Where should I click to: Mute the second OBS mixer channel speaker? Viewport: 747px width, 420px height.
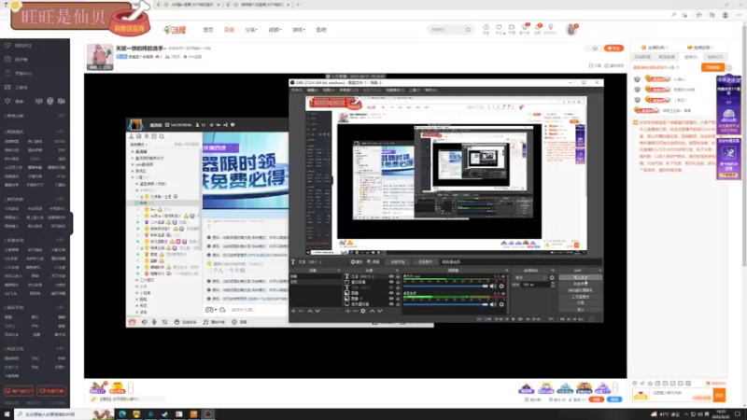pyautogui.click(x=493, y=304)
